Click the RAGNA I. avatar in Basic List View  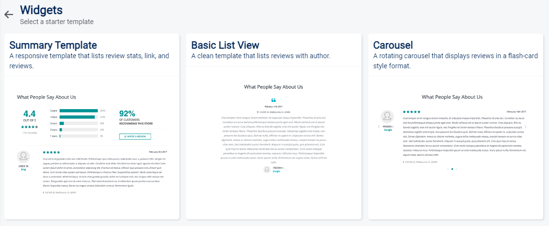(267, 169)
